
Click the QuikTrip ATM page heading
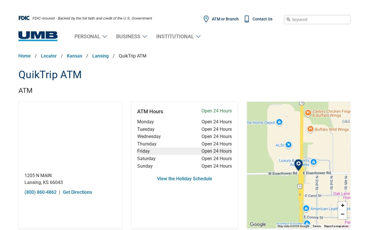(x=50, y=75)
